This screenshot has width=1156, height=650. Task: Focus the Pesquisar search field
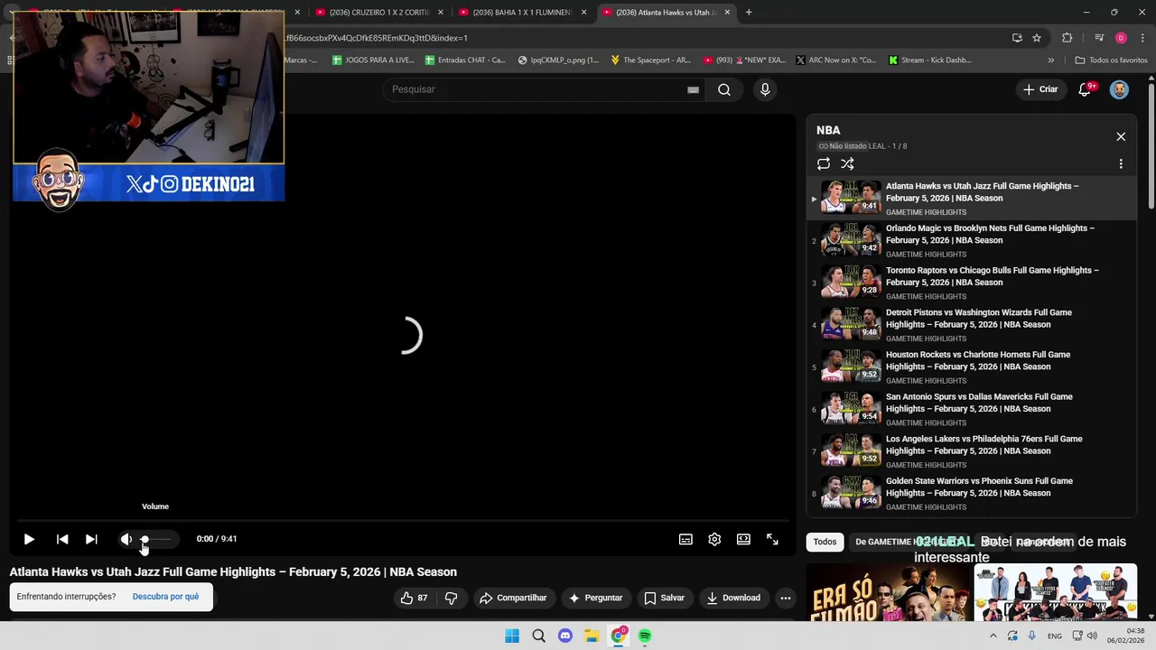(533, 89)
